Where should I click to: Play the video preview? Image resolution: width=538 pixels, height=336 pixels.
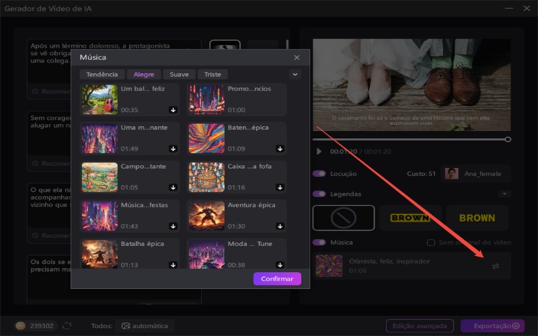point(319,152)
